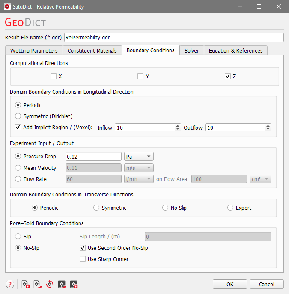Open Equation & References tab
This screenshot has height=294, width=289.
(x=236, y=50)
